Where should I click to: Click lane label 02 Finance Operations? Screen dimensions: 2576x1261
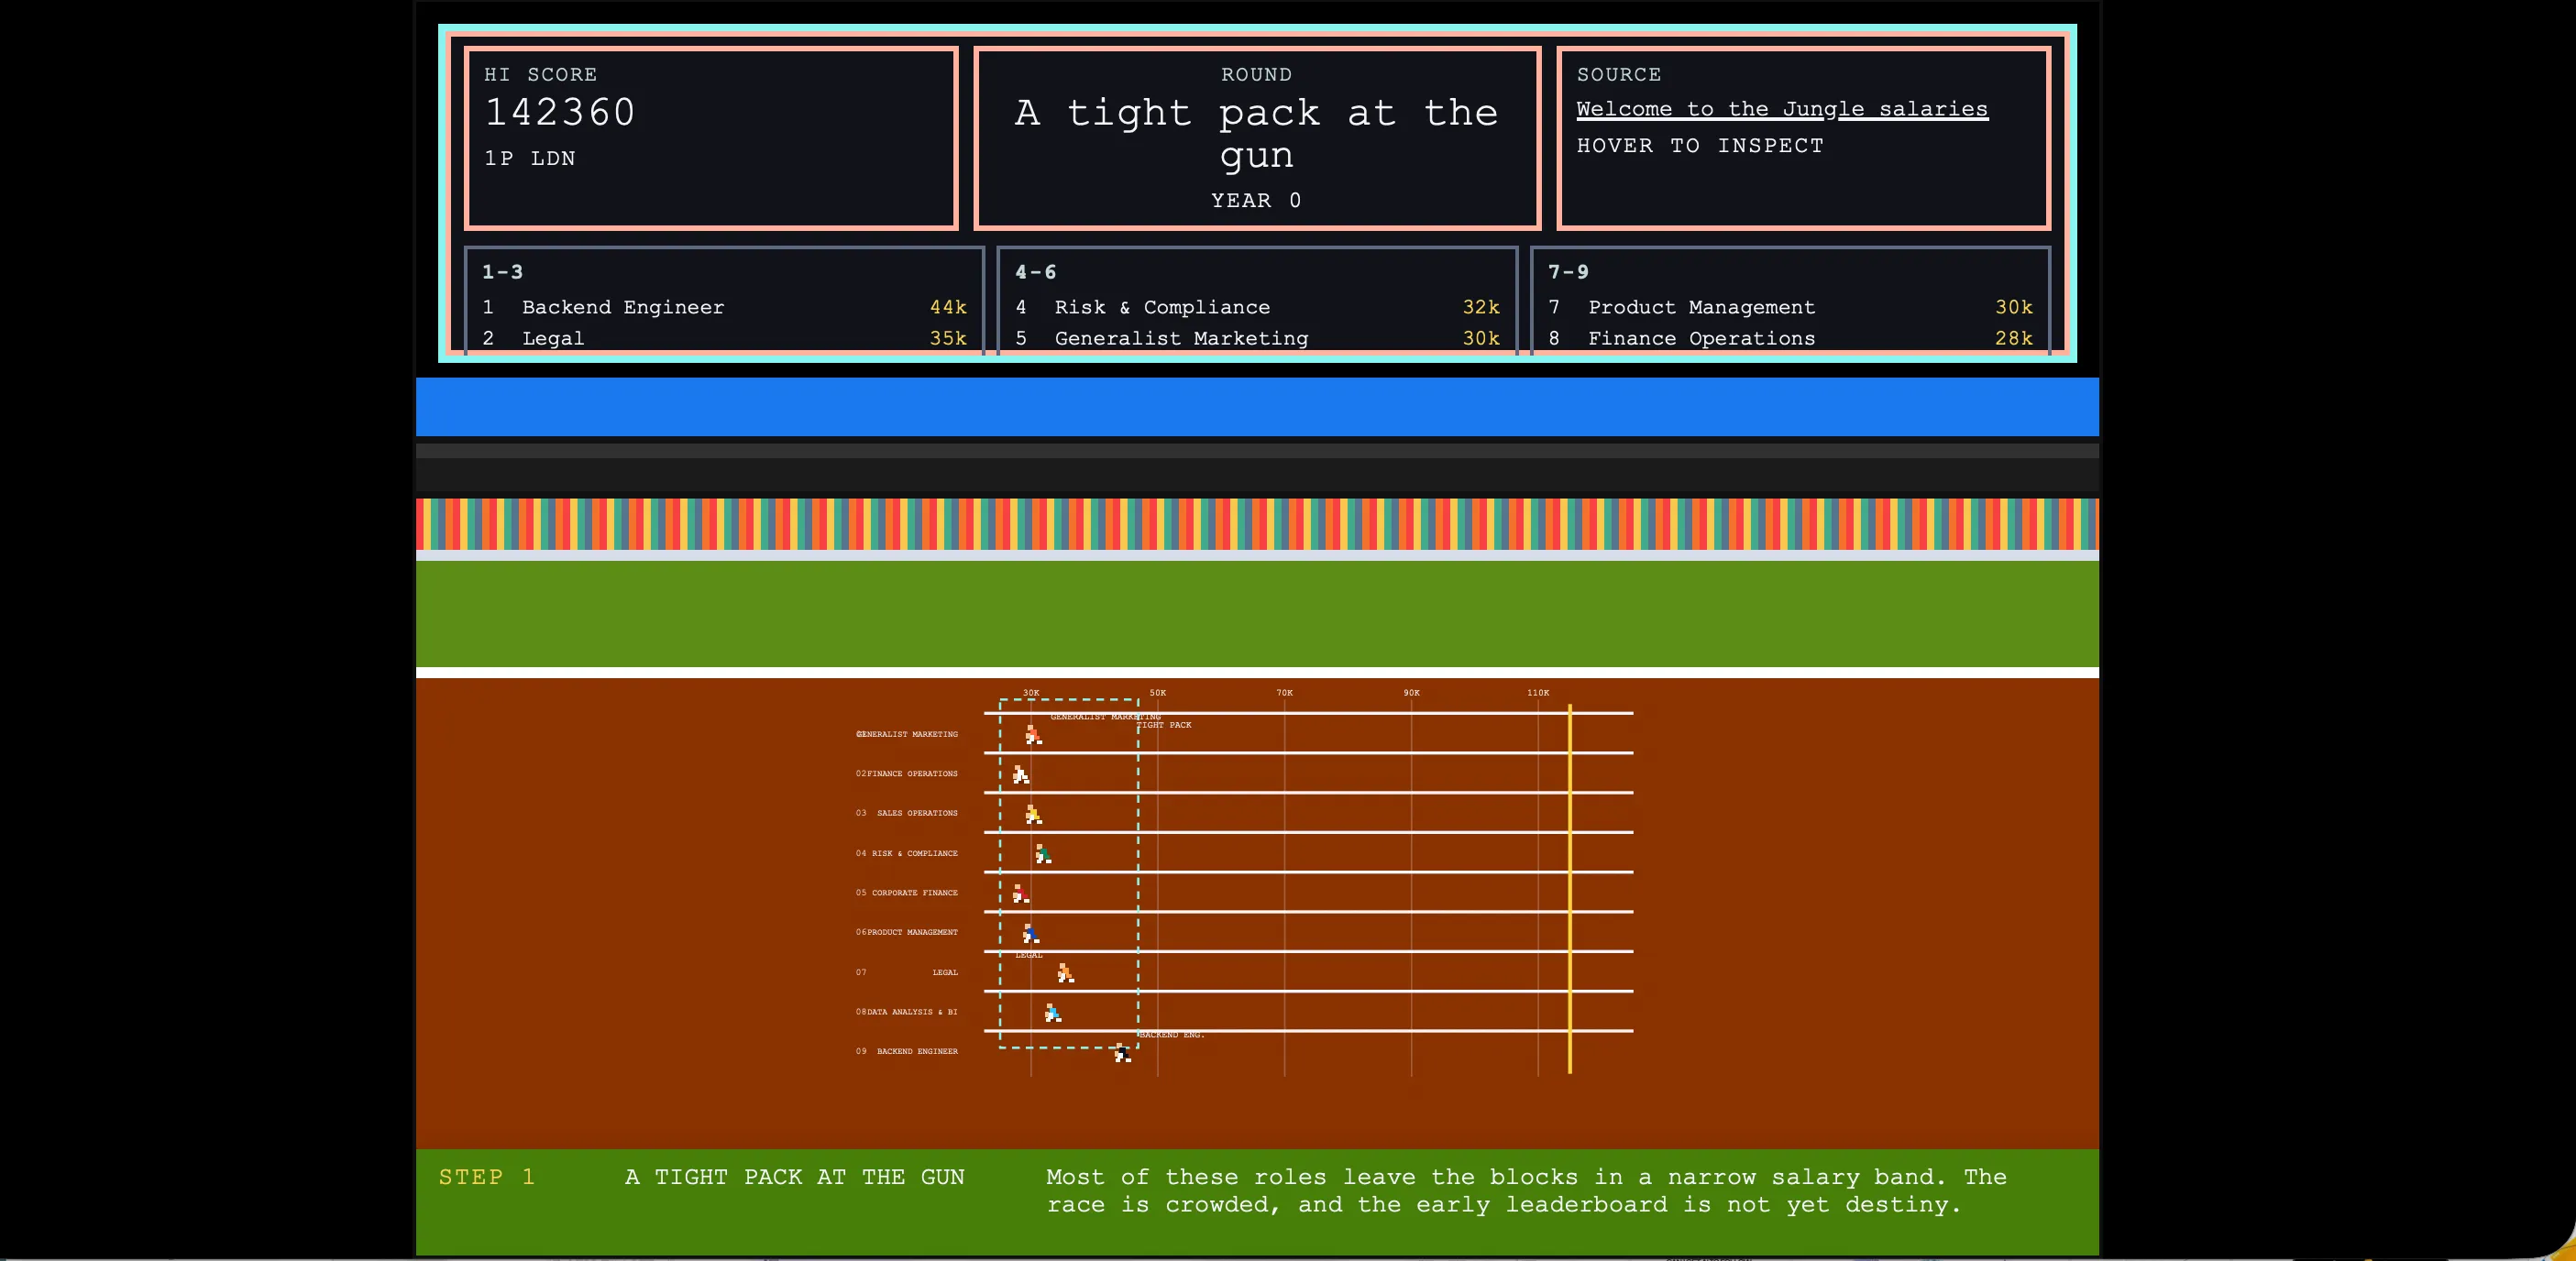coord(907,773)
